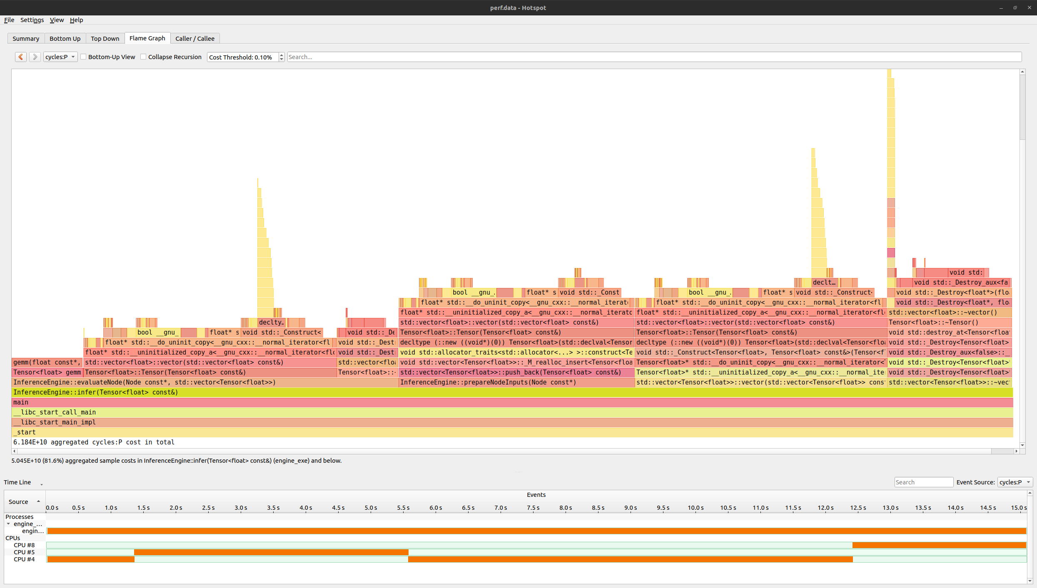Screen dimensions: 1037x588
Task: Open the View menu
Action: (x=57, y=20)
